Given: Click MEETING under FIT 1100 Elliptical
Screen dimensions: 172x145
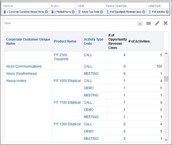Looking at the screenshot, I should 91,117.
